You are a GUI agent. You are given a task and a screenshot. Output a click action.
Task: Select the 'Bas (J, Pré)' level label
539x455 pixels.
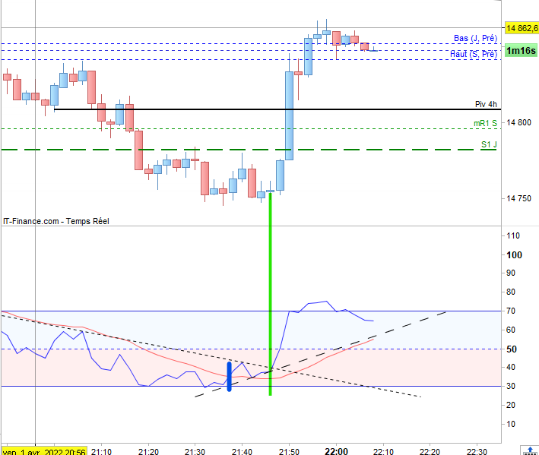475,38
